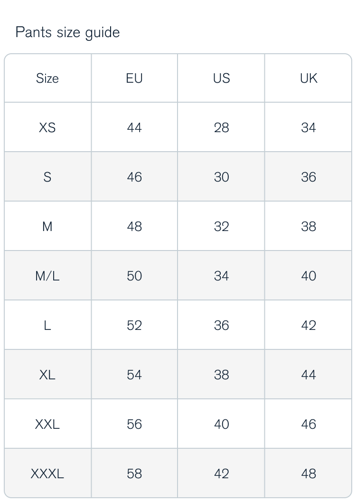
Task: Select the Size column header
Action: click(47, 78)
